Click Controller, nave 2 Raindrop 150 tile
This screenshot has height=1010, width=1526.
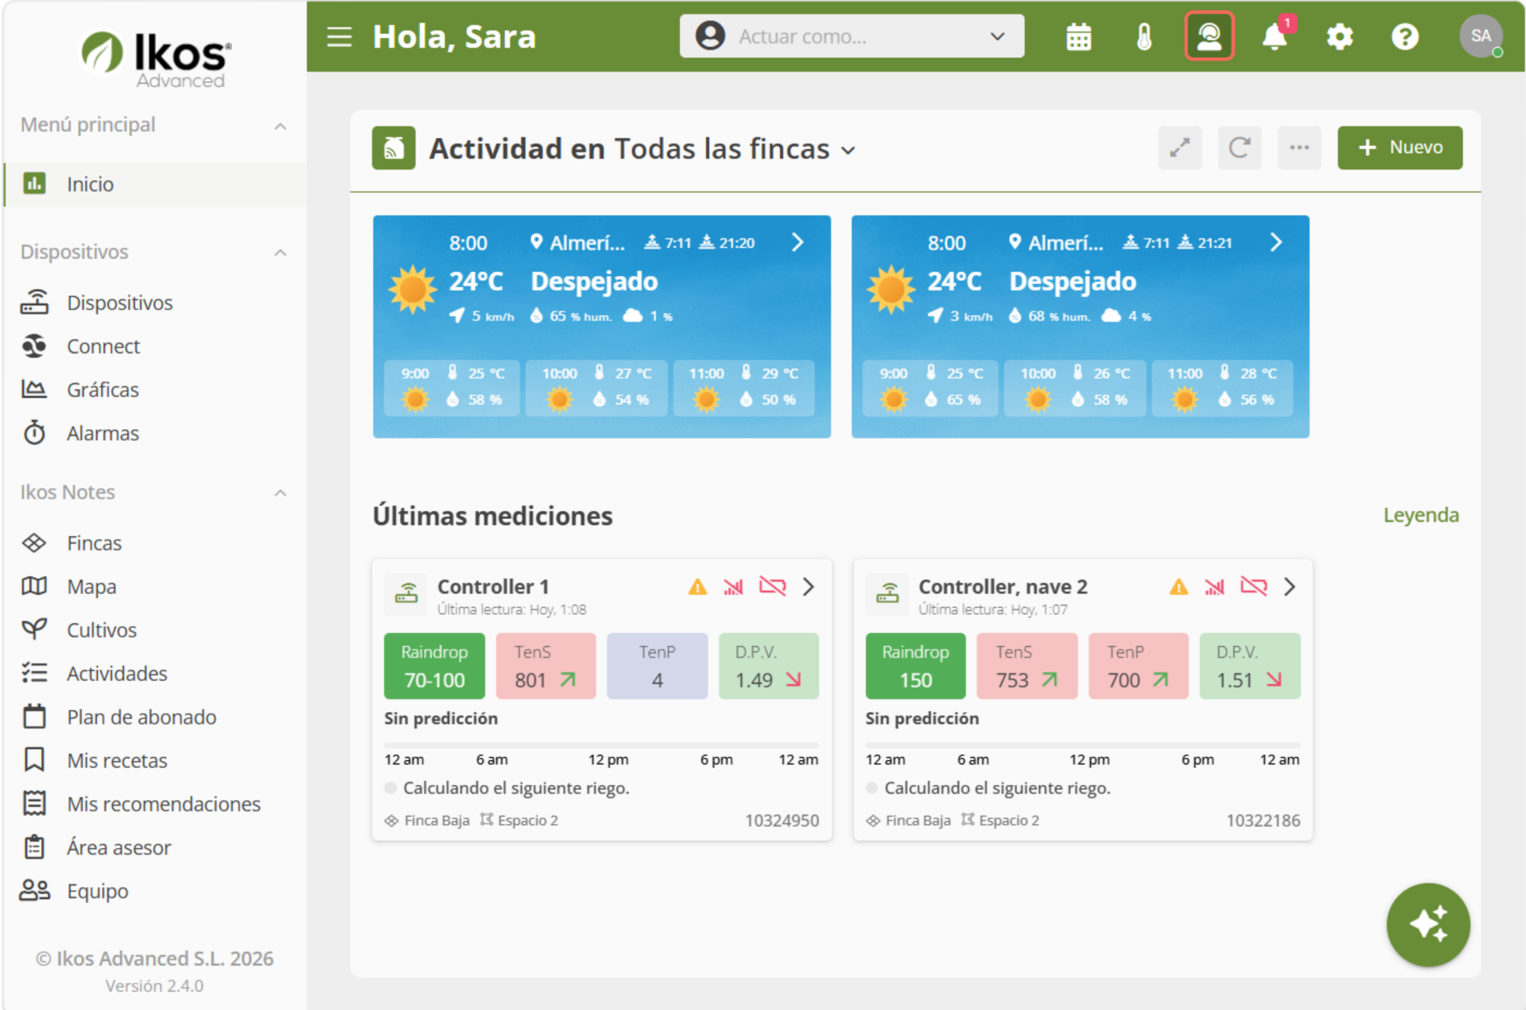[x=916, y=666]
